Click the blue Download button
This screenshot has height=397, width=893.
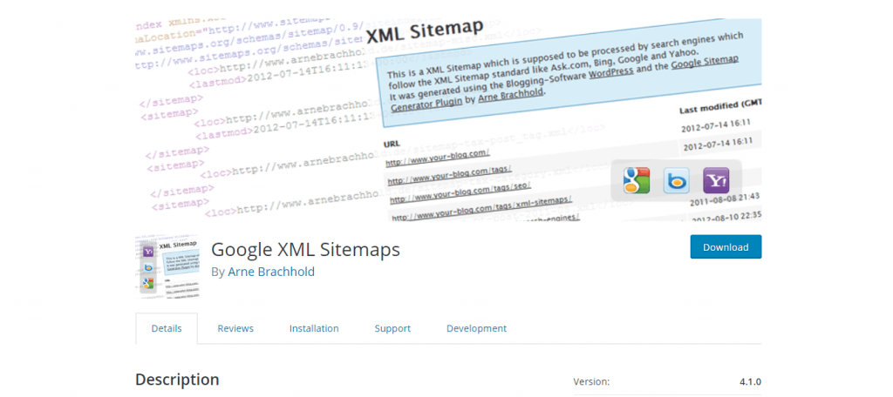pos(726,247)
